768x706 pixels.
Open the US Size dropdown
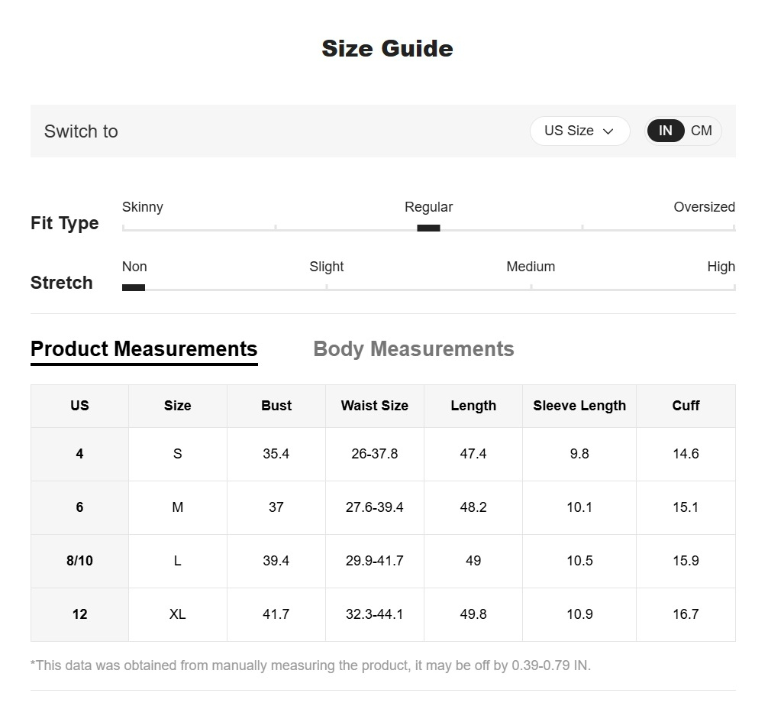pyautogui.click(x=579, y=131)
